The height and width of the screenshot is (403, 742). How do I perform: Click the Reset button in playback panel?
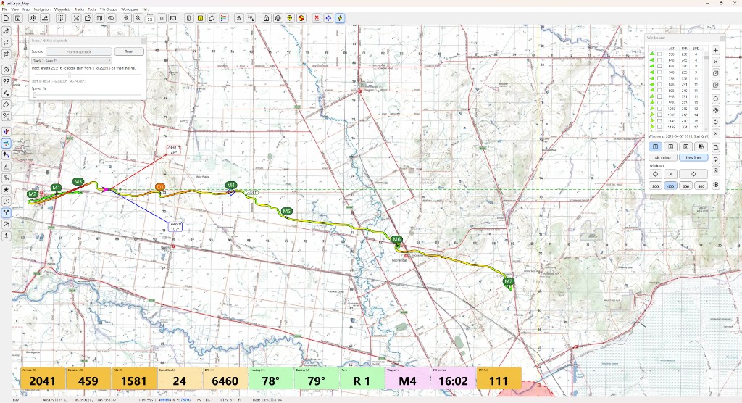(129, 51)
